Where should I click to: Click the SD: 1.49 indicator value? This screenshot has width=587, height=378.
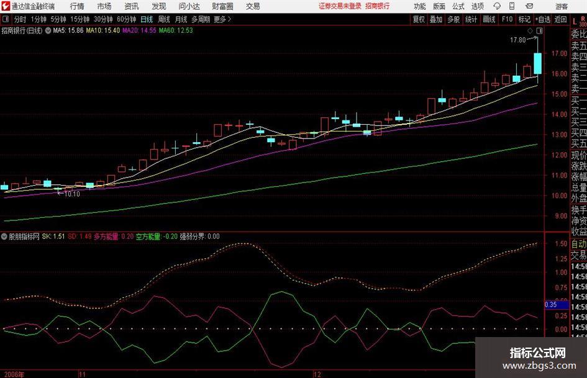(80, 236)
